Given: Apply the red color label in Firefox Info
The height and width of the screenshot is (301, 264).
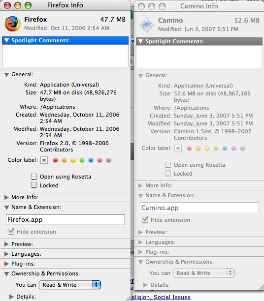Looking at the screenshot, I should (x=55, y=160).
